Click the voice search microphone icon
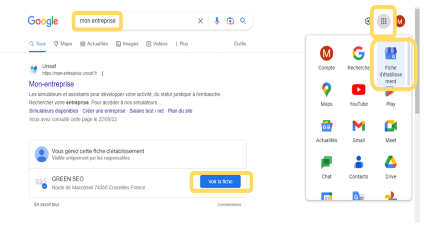The image size is (424, 225). (217, 21)
